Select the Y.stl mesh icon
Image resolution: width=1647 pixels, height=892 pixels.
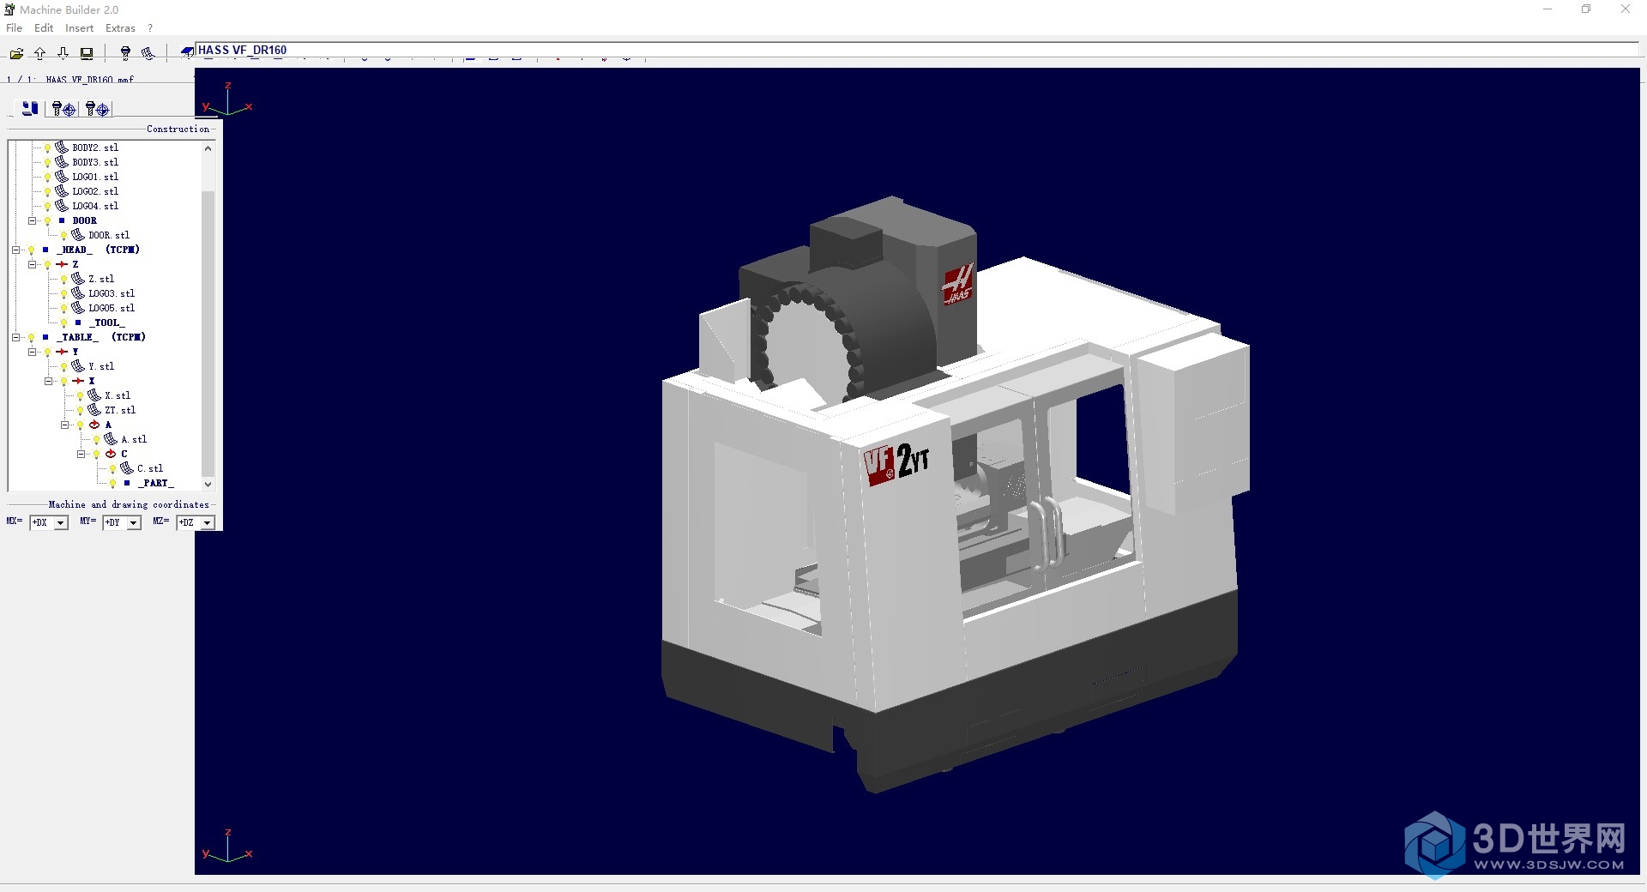pos(78,366)
